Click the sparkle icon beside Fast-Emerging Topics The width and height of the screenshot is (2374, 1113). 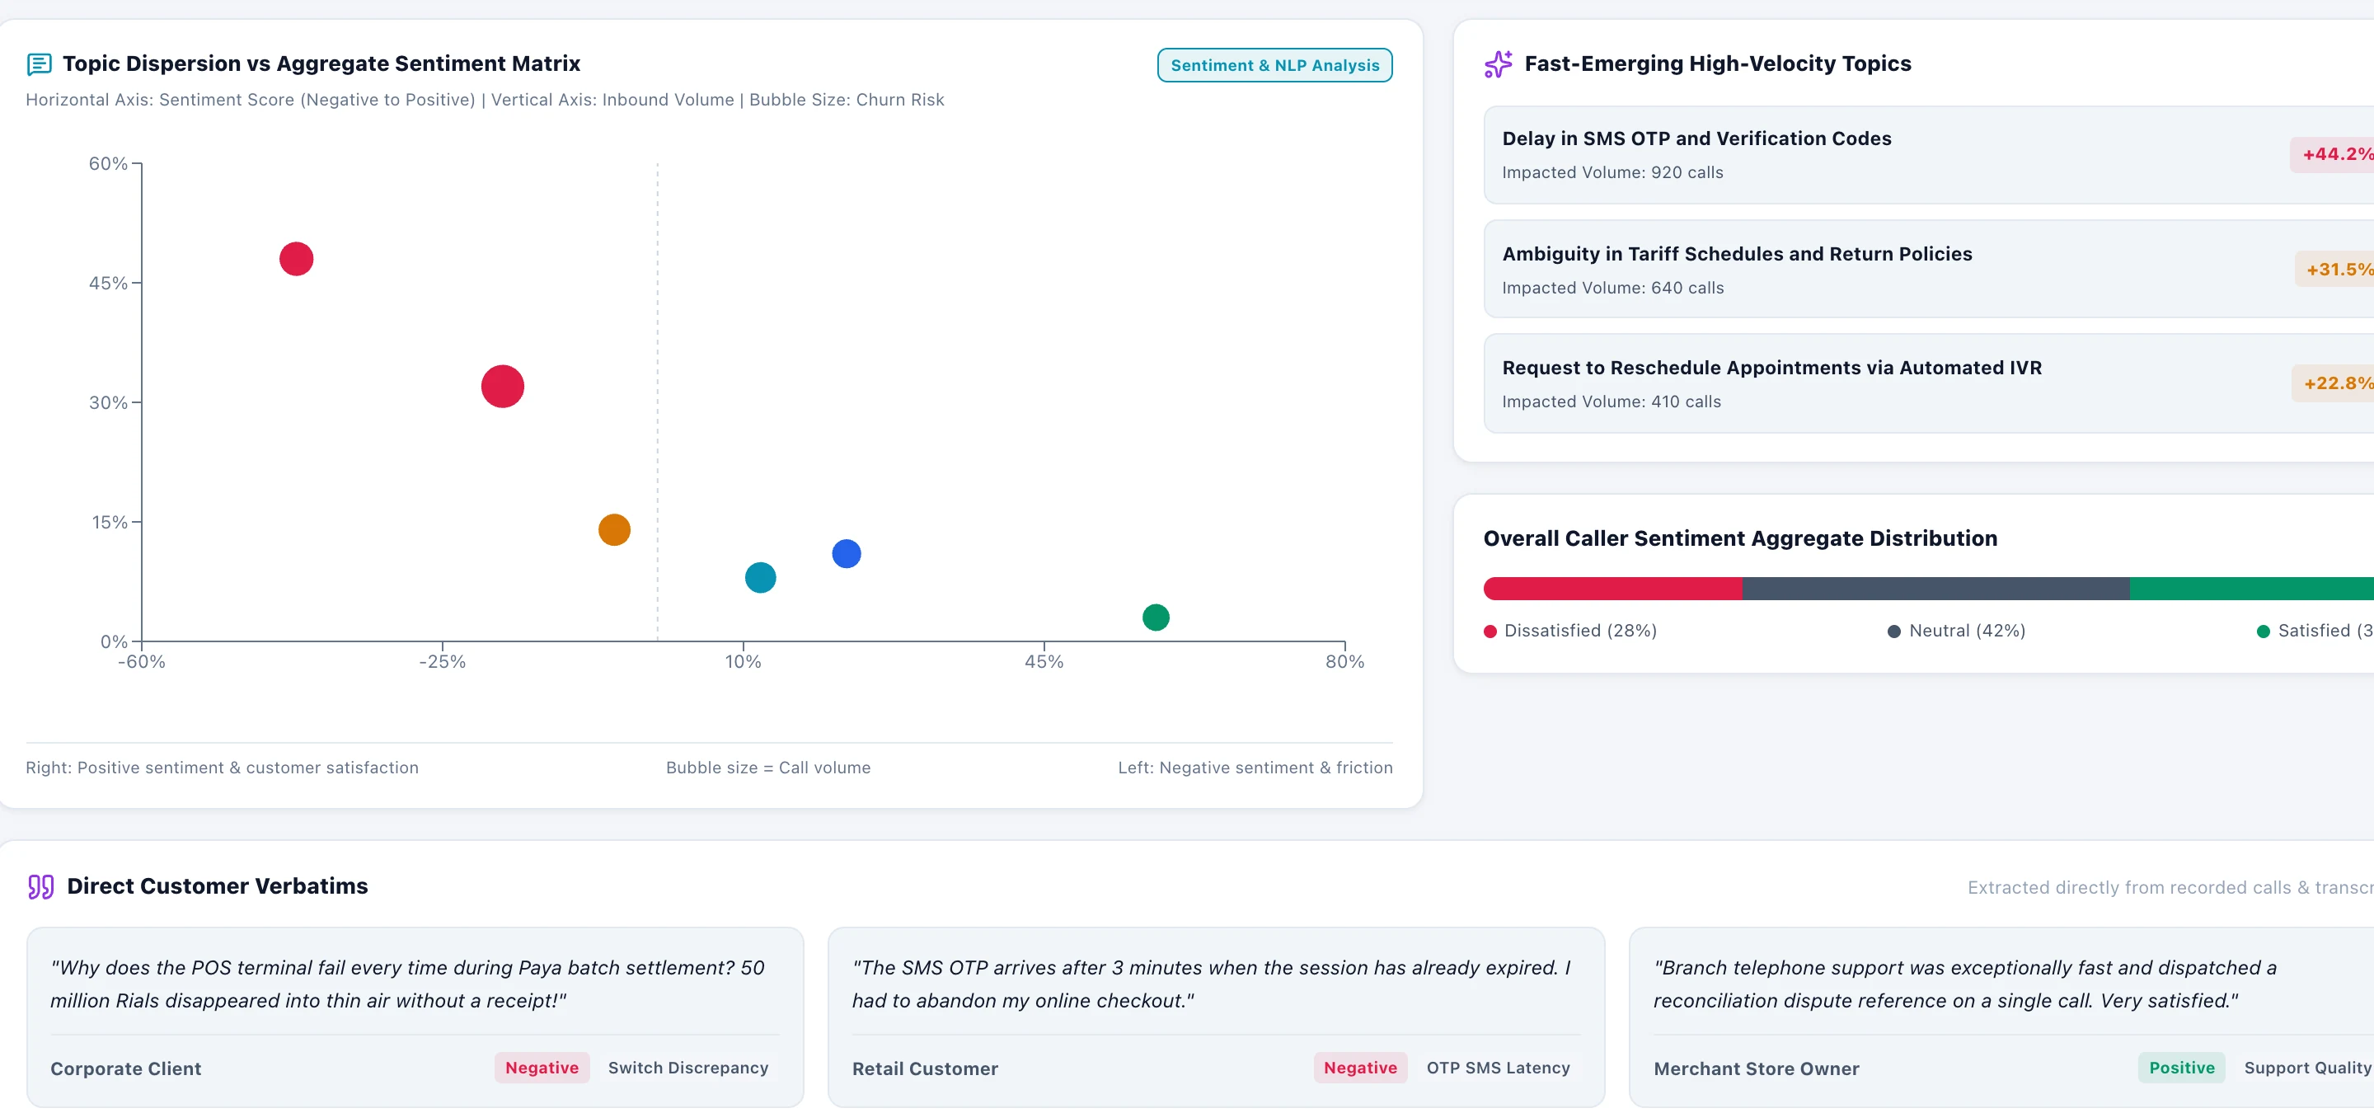click(1499, 63)
